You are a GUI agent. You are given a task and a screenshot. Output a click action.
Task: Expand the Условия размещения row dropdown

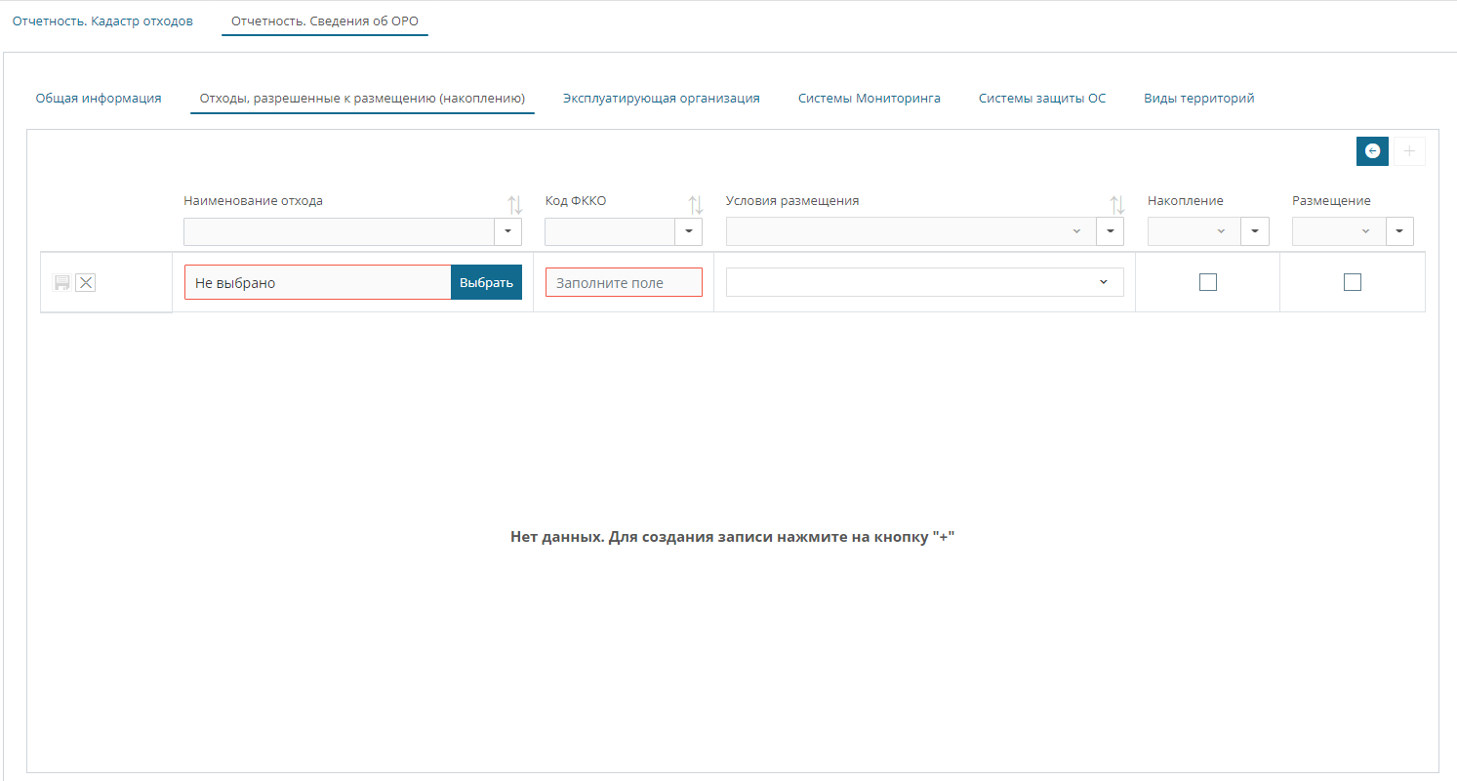1103,282
